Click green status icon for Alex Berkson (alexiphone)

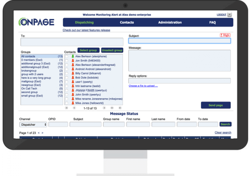coord(73,56)
